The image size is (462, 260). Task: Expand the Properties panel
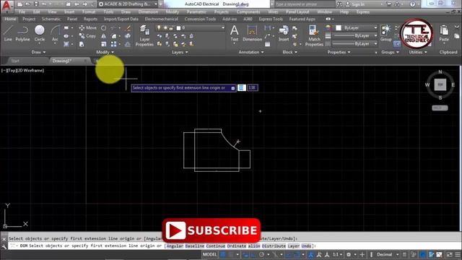pyautogui.click(x=339, y=52)
